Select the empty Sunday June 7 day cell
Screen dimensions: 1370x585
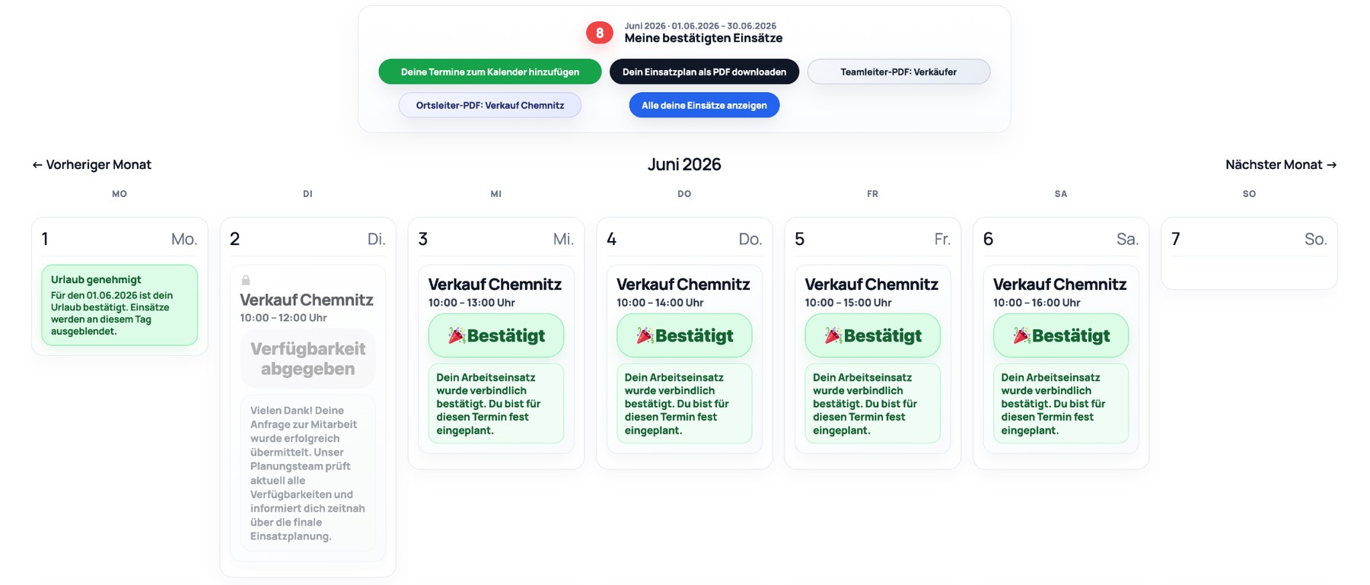1249,253
